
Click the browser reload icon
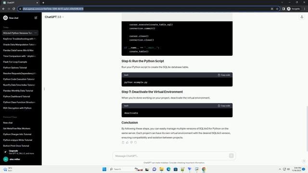click(14, 9)
